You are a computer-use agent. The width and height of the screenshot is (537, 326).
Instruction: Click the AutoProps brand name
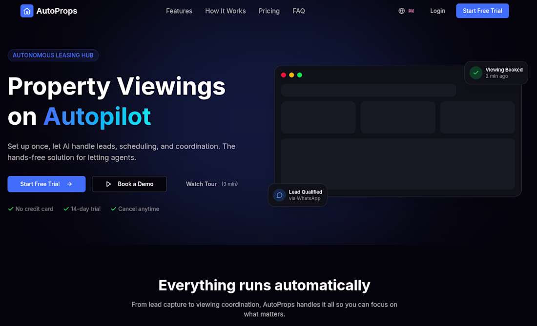point(57,11)
